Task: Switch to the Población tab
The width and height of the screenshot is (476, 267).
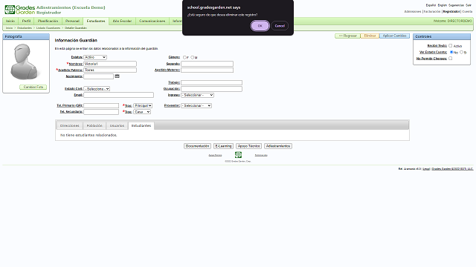Action: point(94,125)
